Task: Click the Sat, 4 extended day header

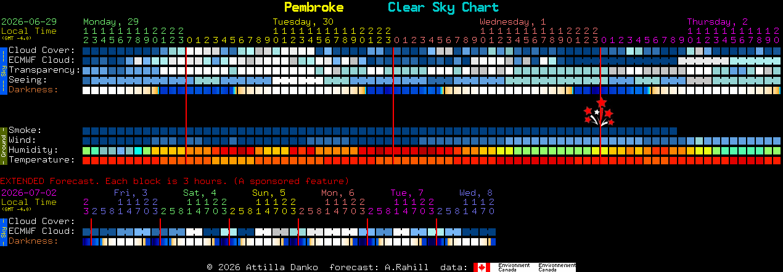Action: 200,192
